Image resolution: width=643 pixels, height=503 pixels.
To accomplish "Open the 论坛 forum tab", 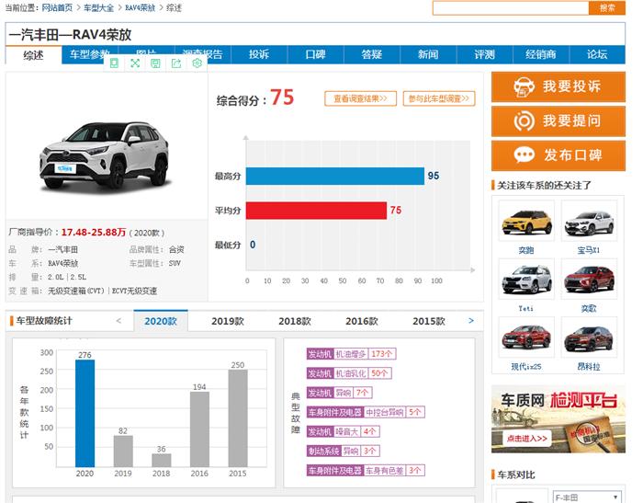I will point(597,54).
